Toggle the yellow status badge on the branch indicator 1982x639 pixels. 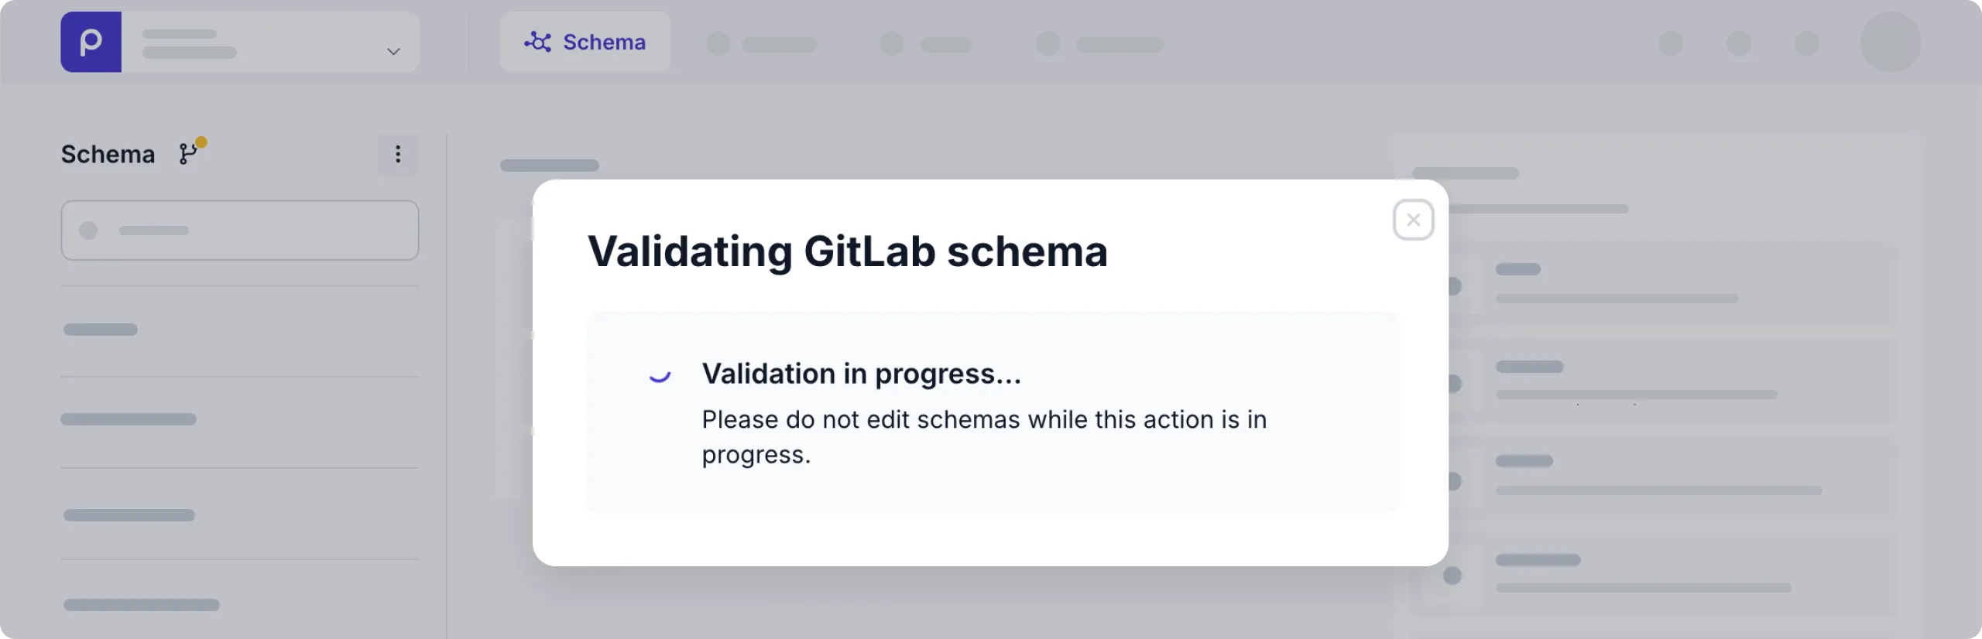coord(201,141)
